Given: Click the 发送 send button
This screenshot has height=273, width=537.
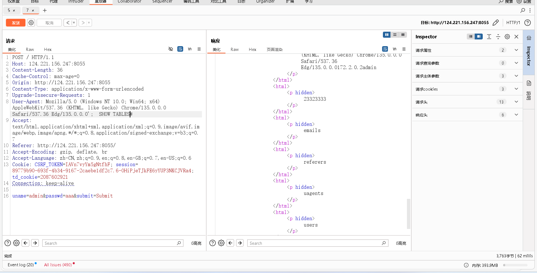Looking at the screenshot, I should click(x=15, y=23).
